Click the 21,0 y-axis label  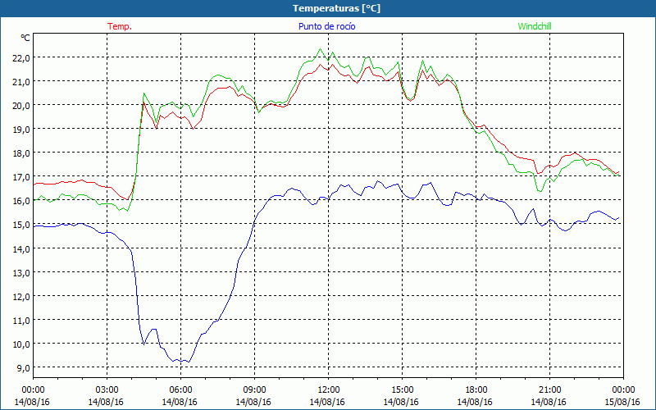pos(21,81)
